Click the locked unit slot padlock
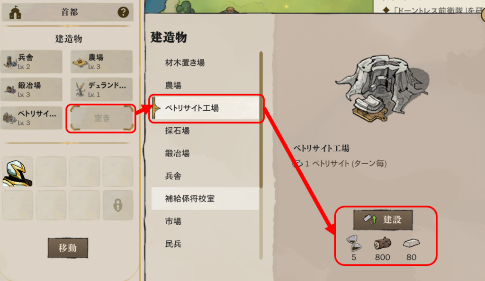Viewport: 485px width, 281px height. pos(118,205)
